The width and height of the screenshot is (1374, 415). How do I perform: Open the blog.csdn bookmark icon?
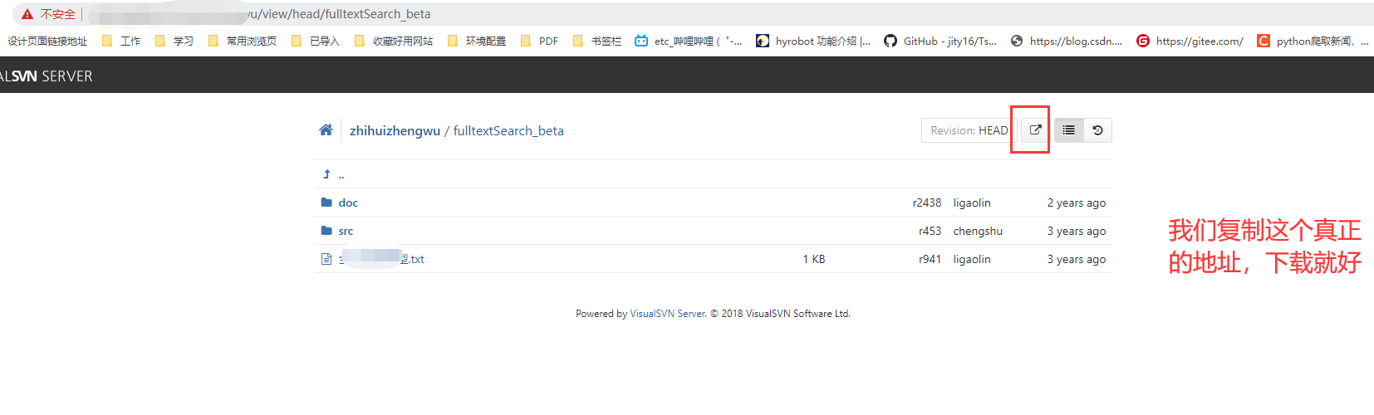[x=1016, y=41]
